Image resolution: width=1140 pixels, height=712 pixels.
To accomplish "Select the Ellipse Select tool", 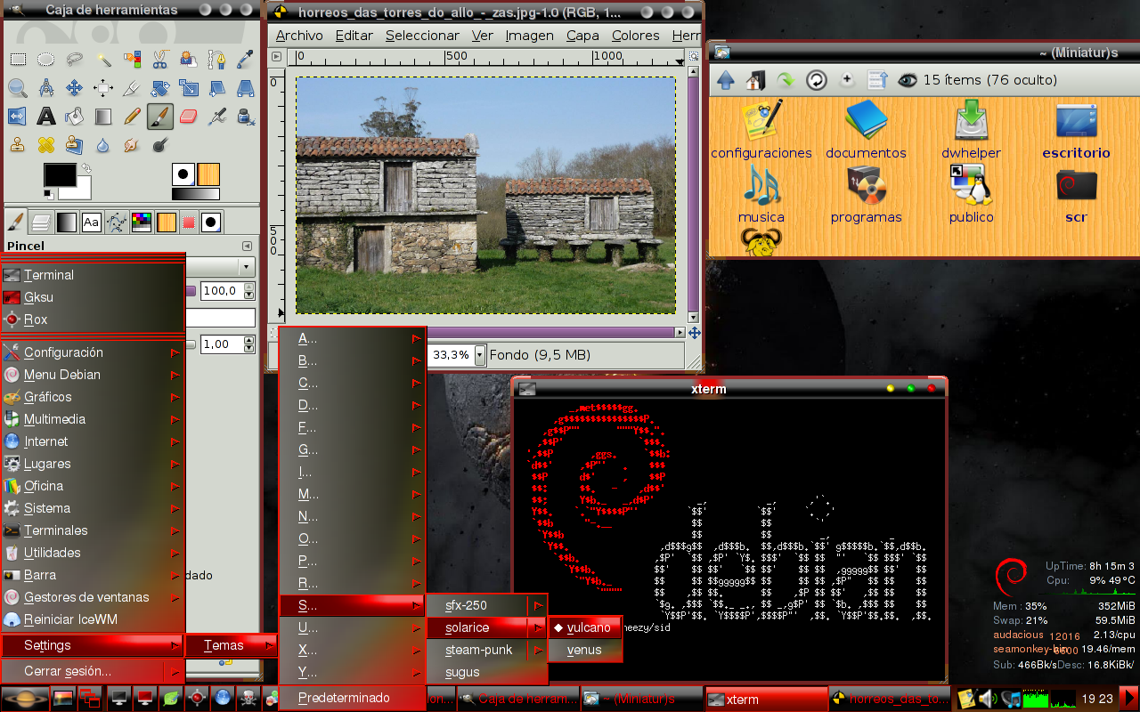I will point(46,60).
